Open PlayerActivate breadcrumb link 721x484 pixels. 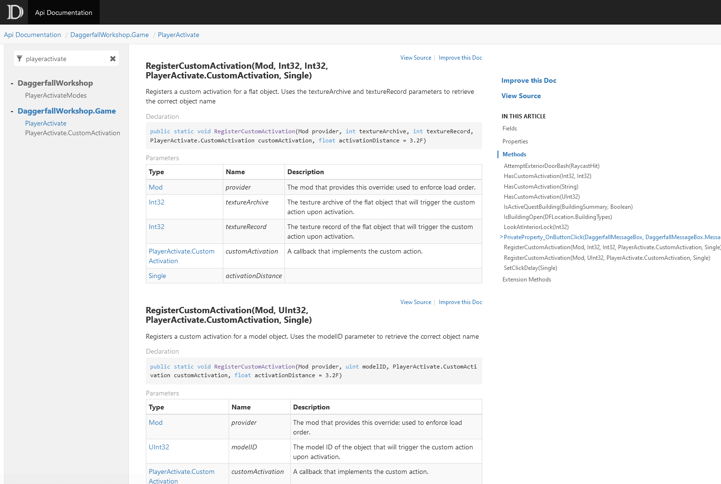click(179, 35)
